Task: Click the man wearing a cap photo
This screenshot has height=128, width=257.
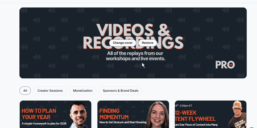Action: click(x=238, y=114)
